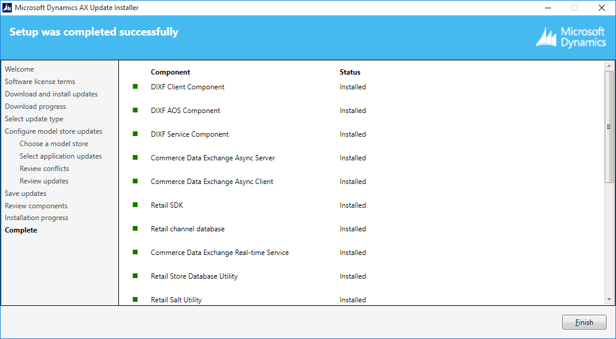Click the vertical scrollbar thumb
The width and height of the screenshot is (616, 339).
tap(609, 127)
